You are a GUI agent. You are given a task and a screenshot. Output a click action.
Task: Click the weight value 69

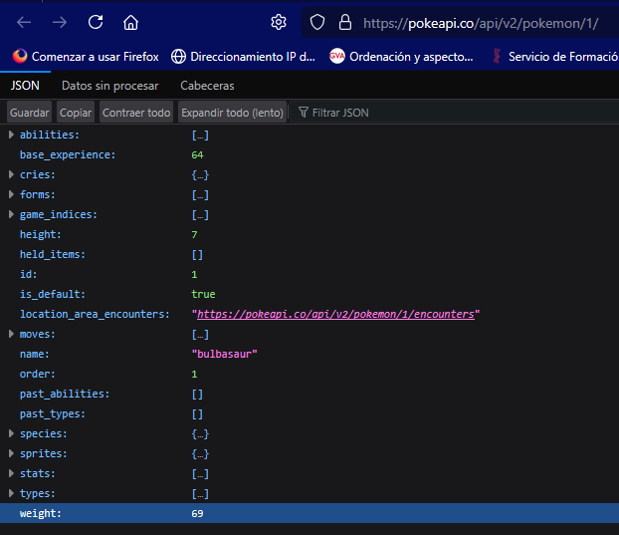click(197, 514)
